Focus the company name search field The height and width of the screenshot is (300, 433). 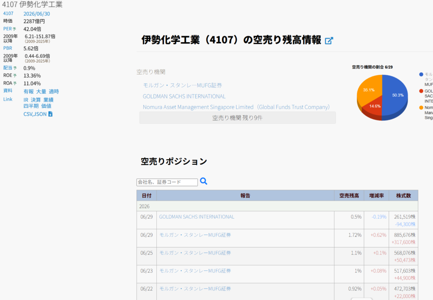[x=167, y=182]
